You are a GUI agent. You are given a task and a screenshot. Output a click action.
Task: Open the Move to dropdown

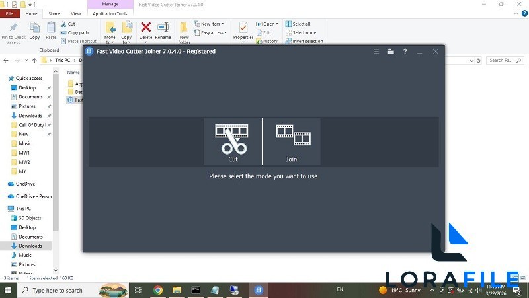[x=110, y=32]
